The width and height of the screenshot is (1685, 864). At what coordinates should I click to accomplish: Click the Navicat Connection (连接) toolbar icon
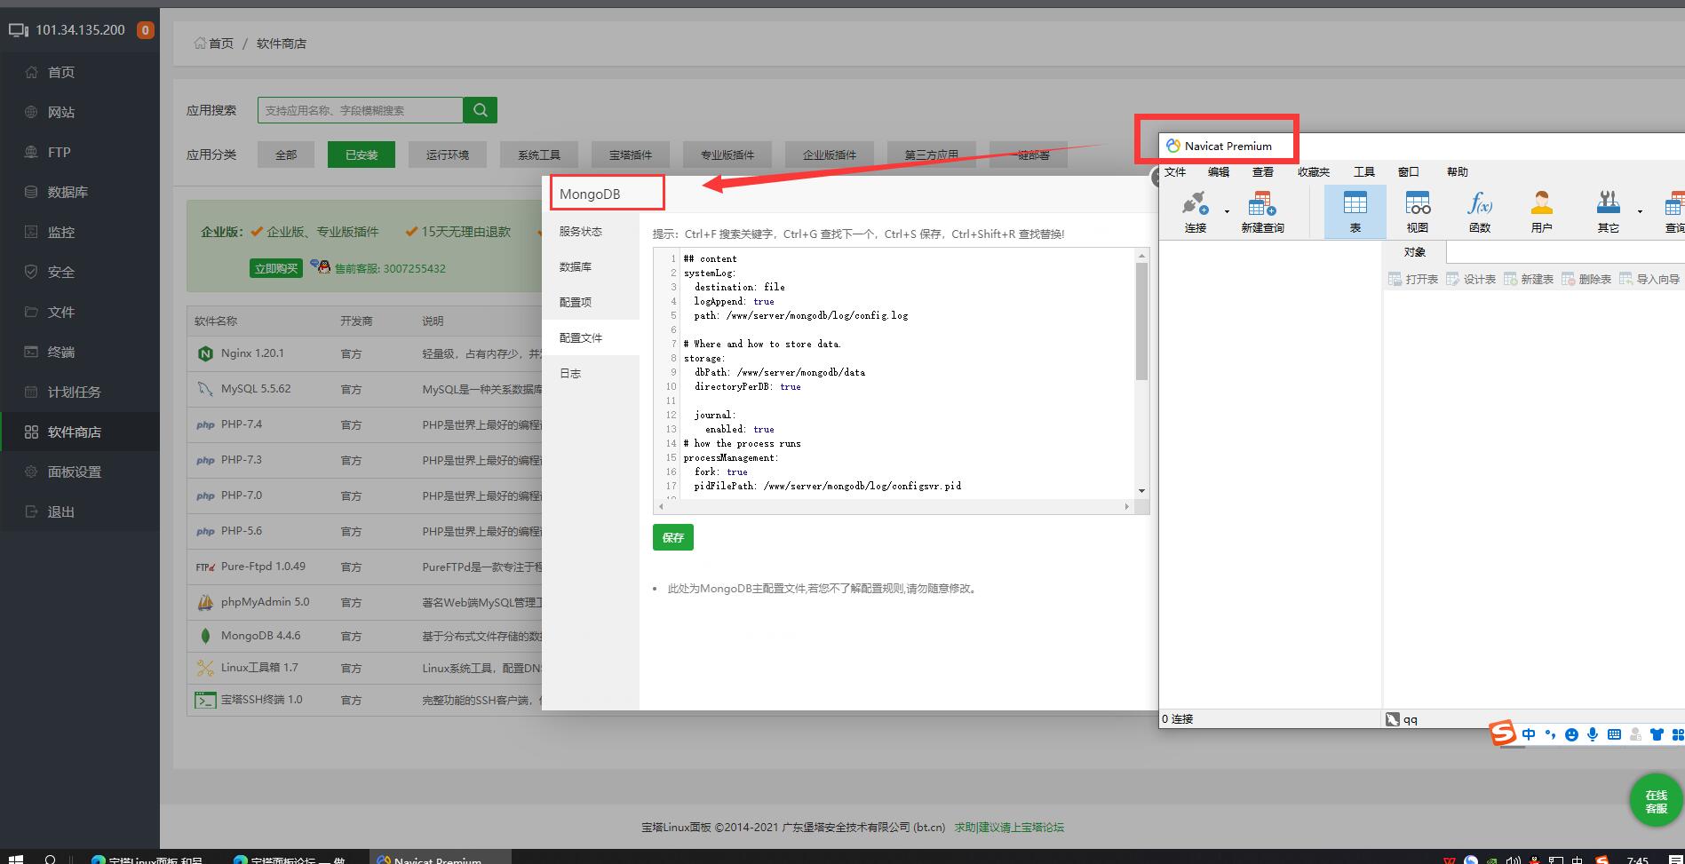pyautogui.click(x=1195, y=205)
